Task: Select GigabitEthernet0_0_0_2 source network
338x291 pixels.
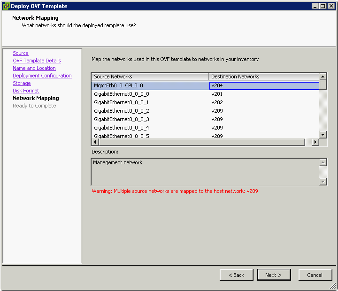Action: [122, 111]
